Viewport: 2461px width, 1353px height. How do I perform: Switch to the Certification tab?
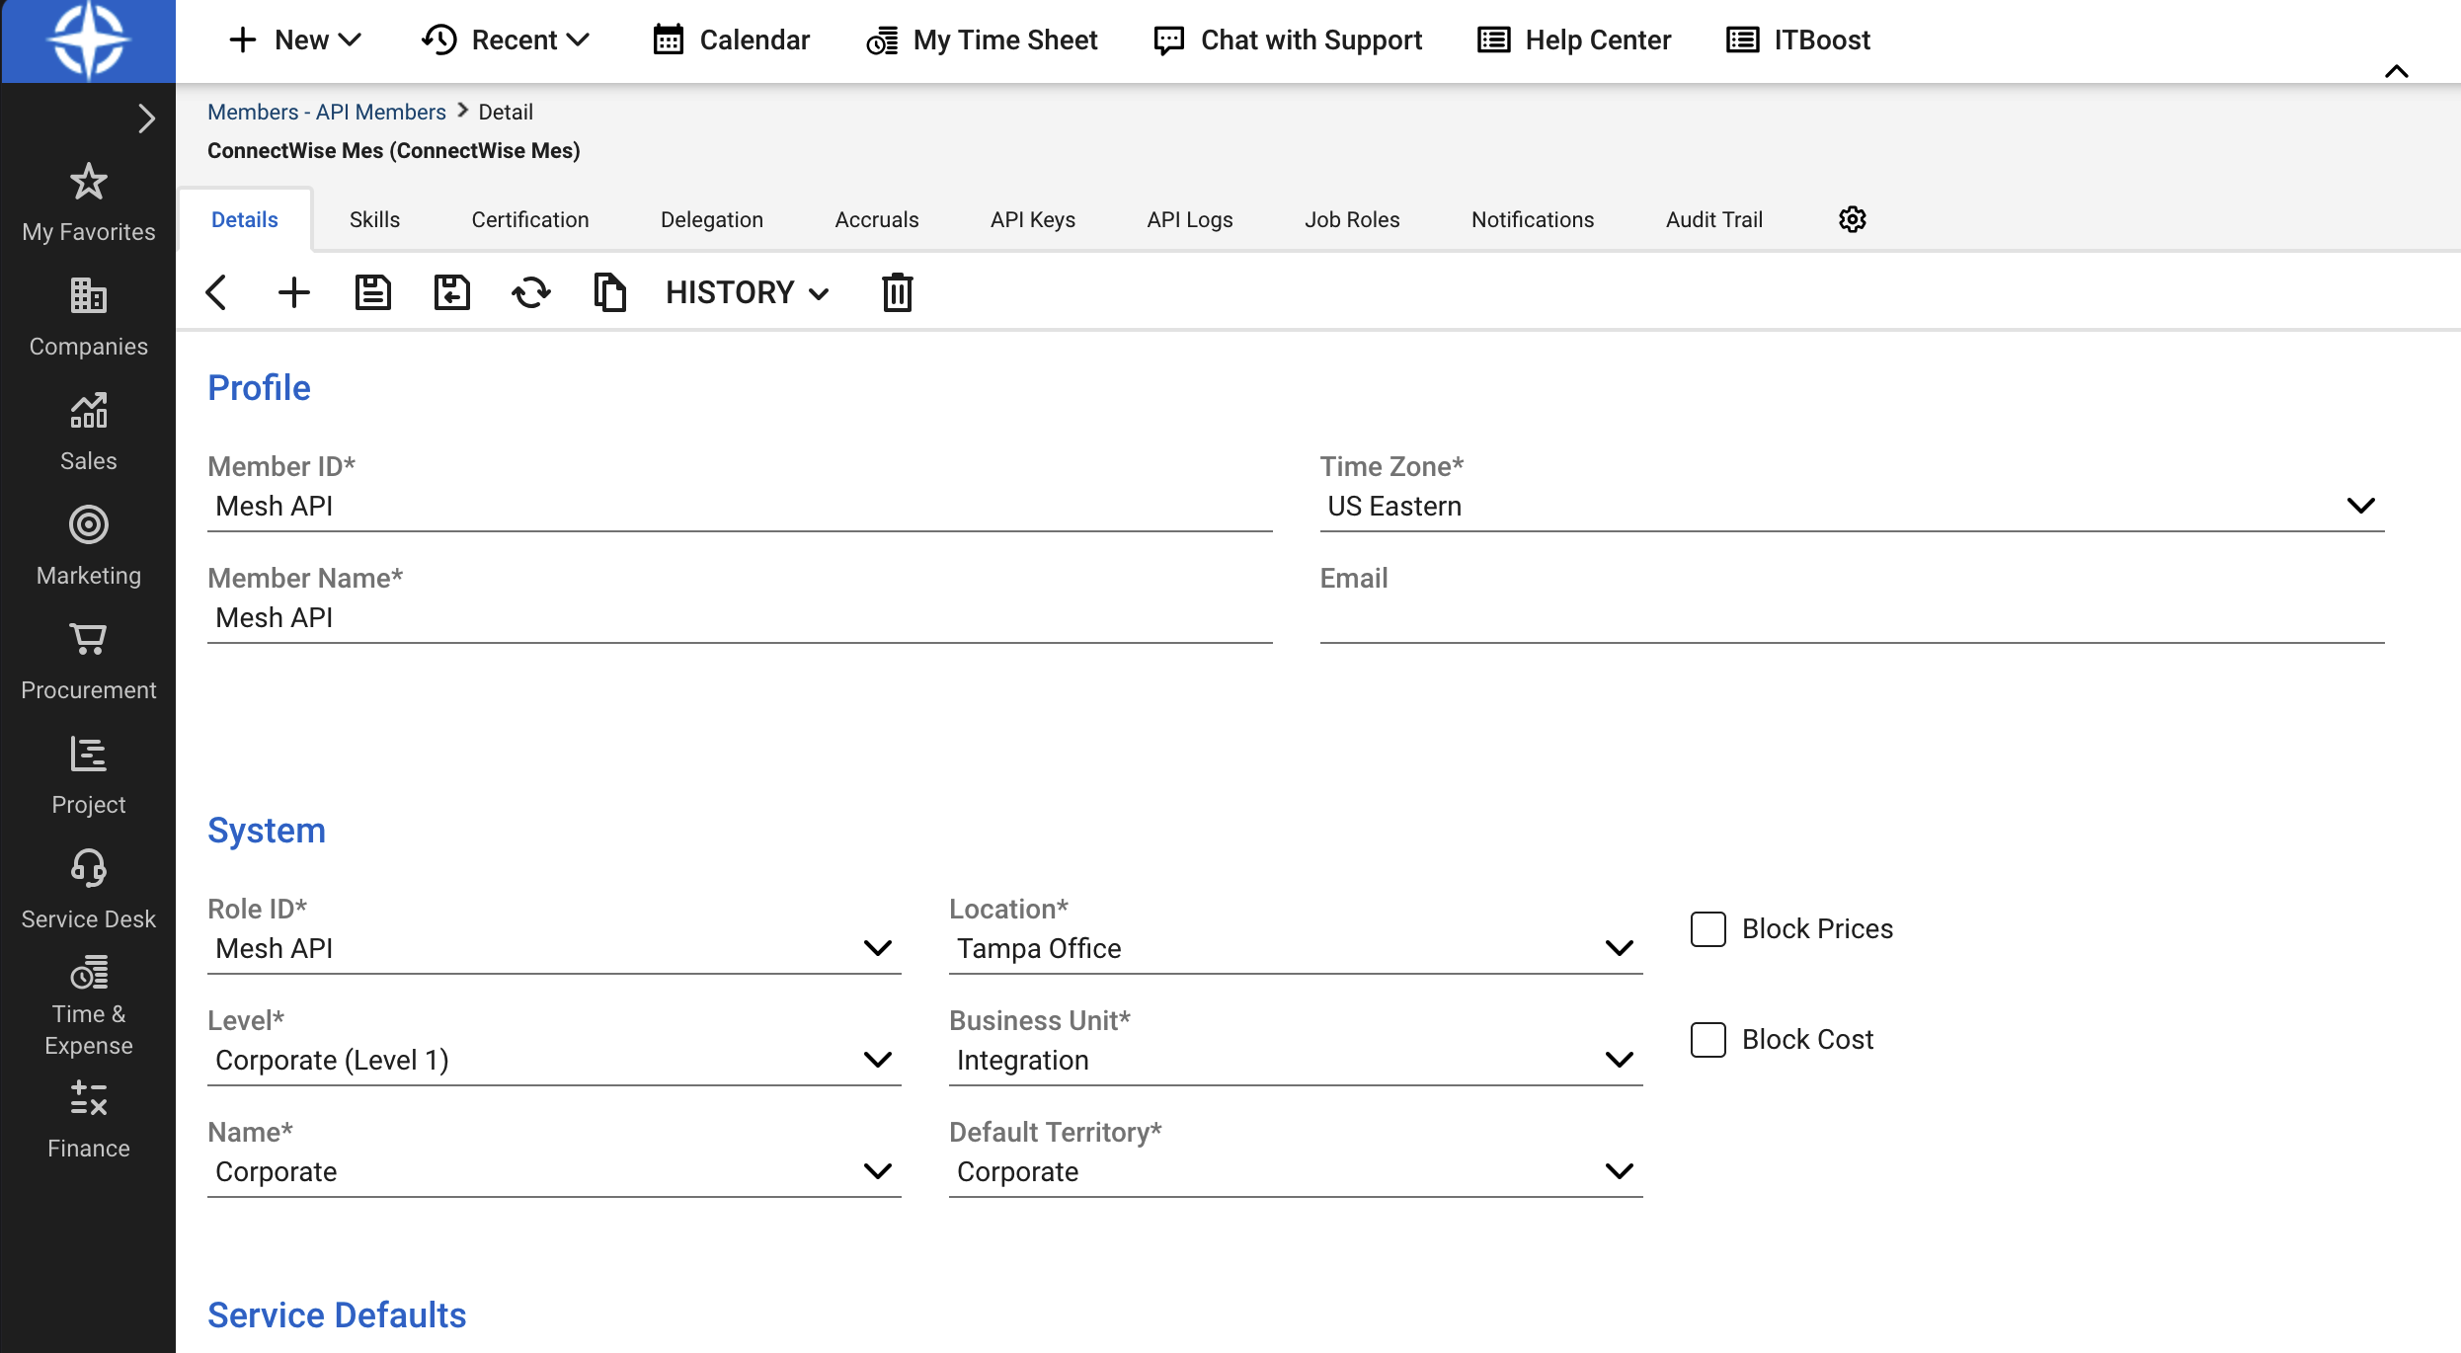click(530, 220)
